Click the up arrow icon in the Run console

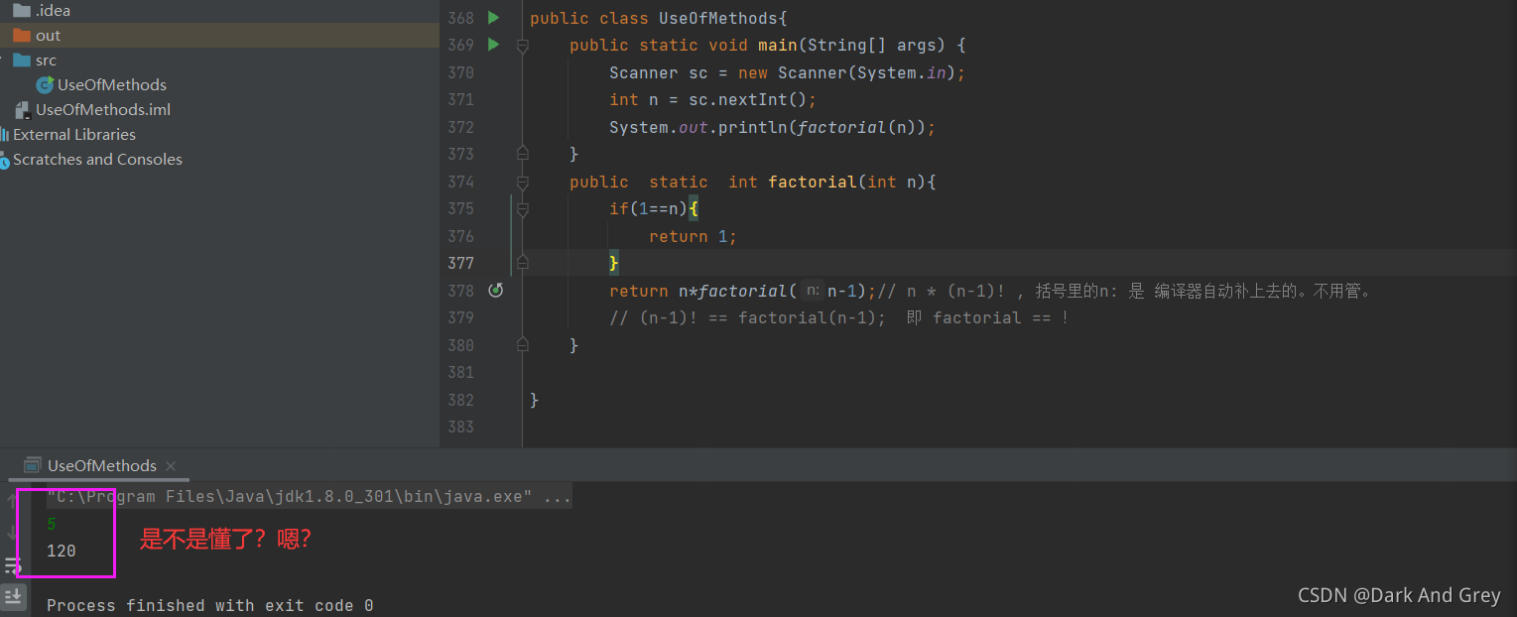[12, 500]
